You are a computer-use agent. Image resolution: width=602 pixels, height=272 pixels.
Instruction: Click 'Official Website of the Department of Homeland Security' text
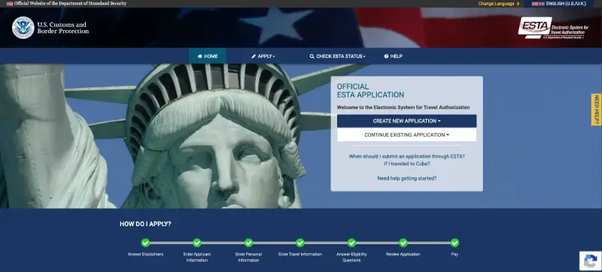point(70,4)
